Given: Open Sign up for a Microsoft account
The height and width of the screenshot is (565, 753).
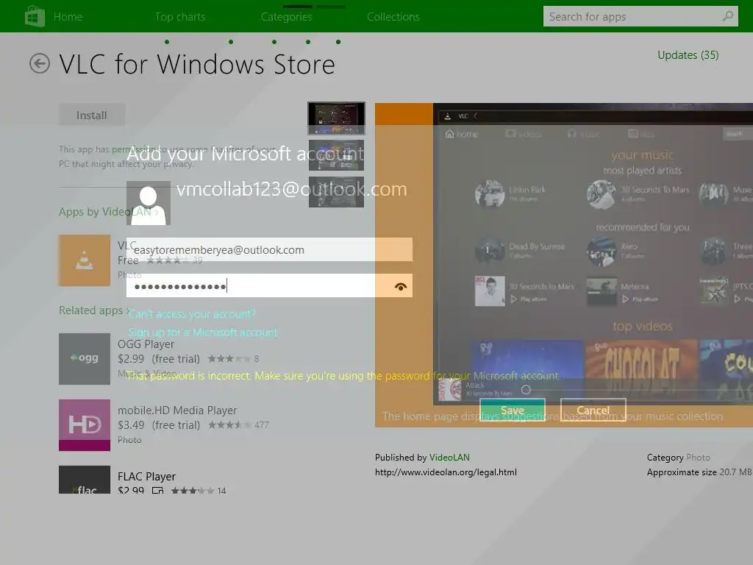Looking at the screenshot, I should coord(203,332).
